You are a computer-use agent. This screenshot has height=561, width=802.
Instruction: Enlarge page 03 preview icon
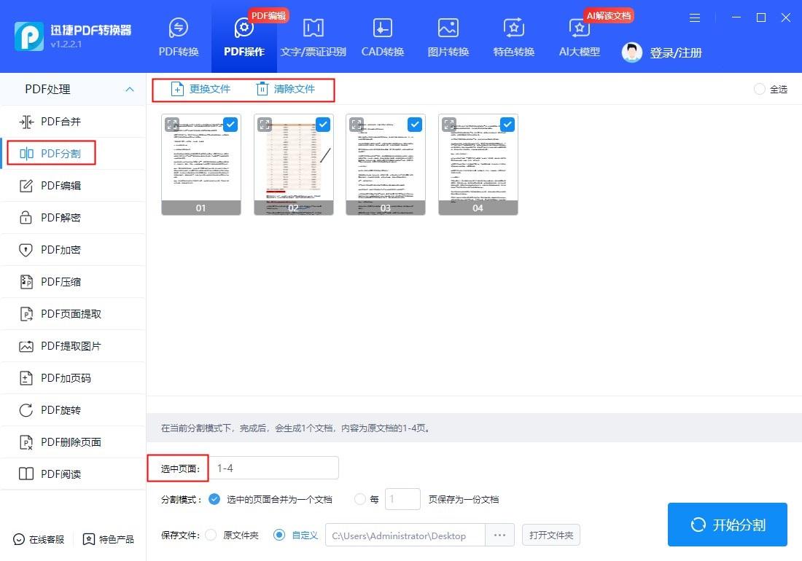pos(357,125)
